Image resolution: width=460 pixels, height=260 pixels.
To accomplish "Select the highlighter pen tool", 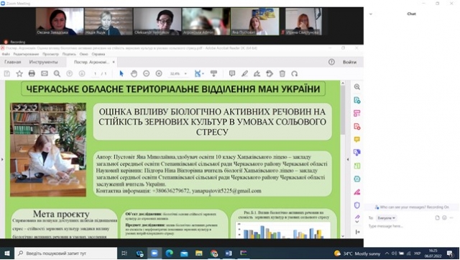I will 244,73.
